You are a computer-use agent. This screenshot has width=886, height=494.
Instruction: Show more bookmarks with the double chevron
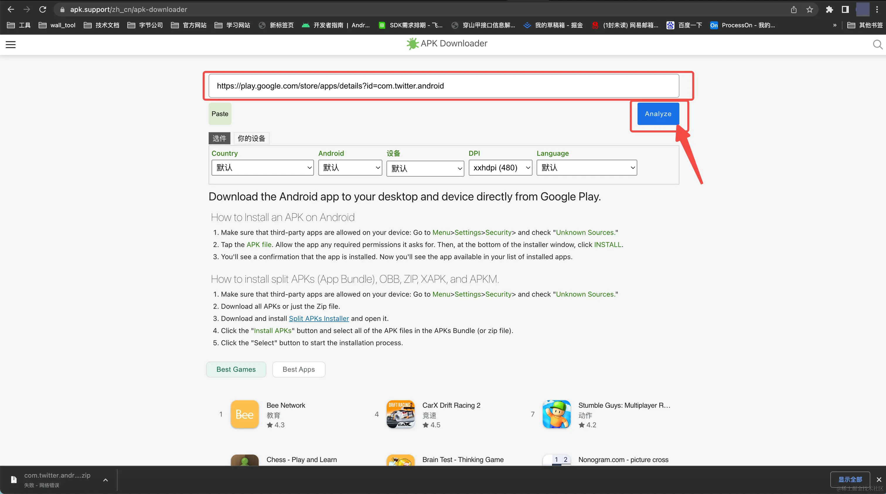(x=835, y=25)
